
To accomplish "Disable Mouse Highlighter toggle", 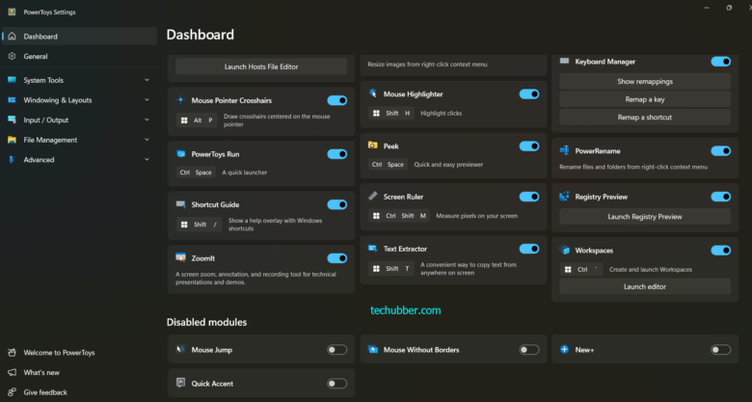I will (529, 94).
